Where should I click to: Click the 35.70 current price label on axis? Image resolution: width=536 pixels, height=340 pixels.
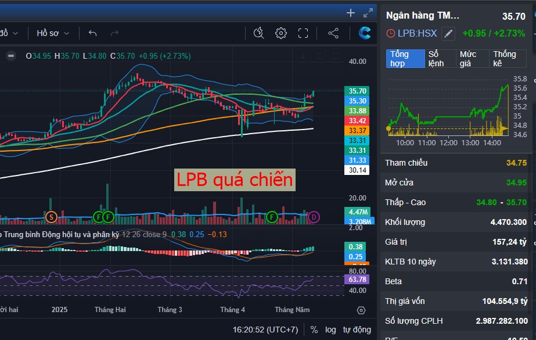tap(357, 91)
